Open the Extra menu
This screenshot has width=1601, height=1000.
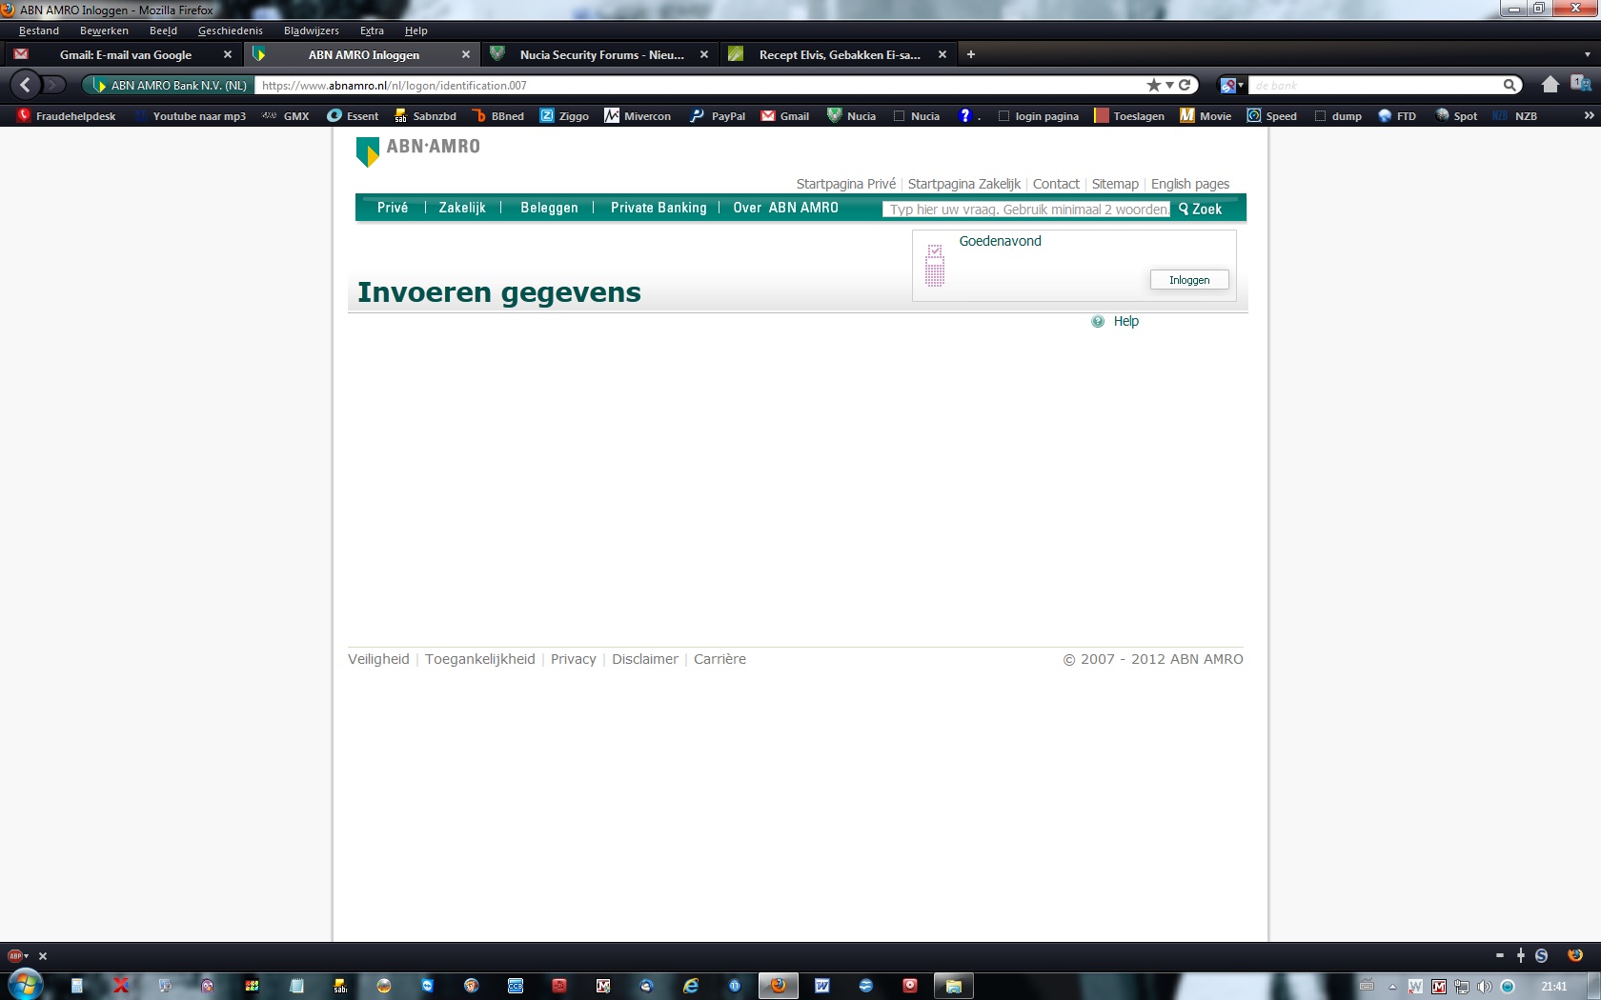tap(372, 30)
